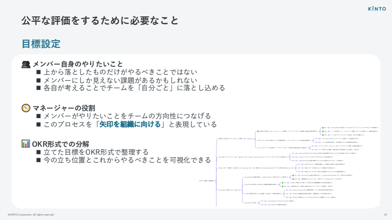Click the KINTO logo in the corner
The height and width of the screenshot is (220, 392).
coord(377,8)
